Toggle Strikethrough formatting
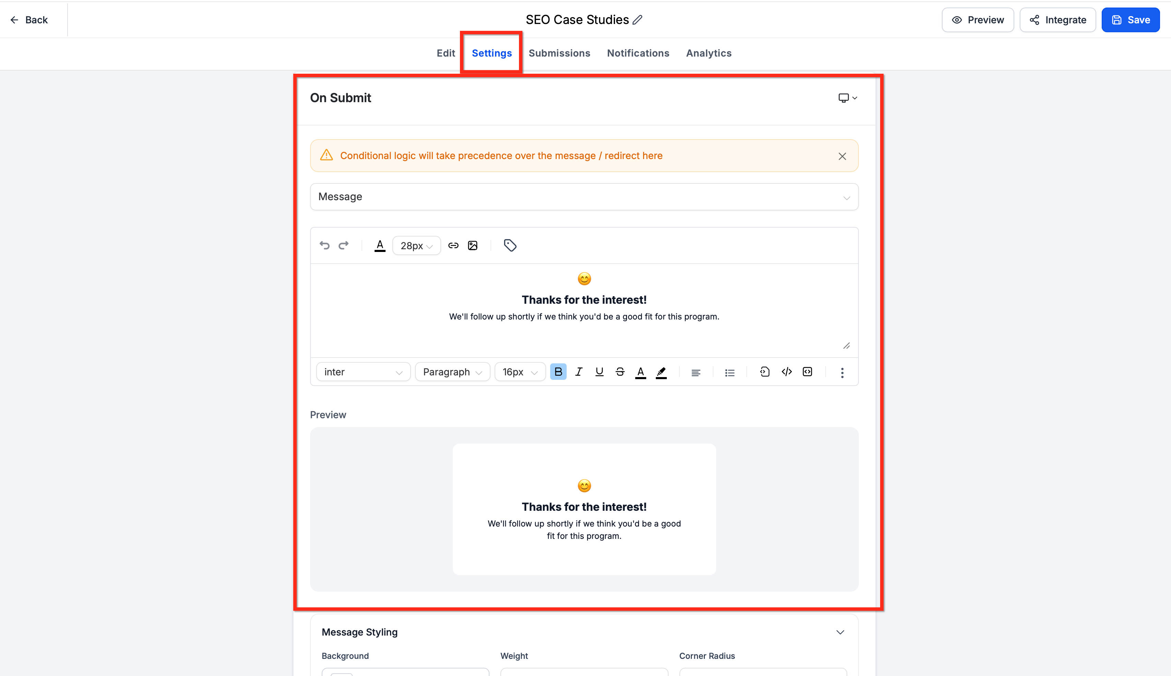The width and height of the screenshot is (1171, 676). (x=620, y=372)
